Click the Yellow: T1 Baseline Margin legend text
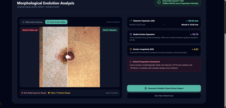The image size is (226, 108). tap(60, 93)
